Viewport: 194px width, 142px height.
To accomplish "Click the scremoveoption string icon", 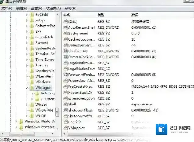I will (x=65, y=98).
